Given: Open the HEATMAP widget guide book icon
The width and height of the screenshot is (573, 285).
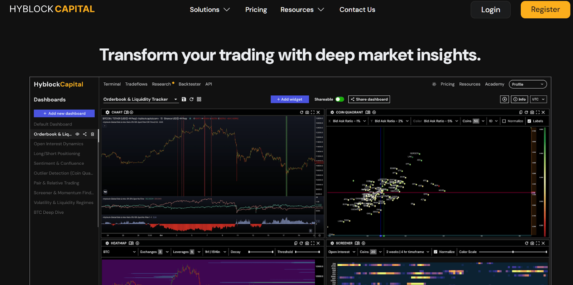Looking at the screenshot, I should click(x=131, y=243).
